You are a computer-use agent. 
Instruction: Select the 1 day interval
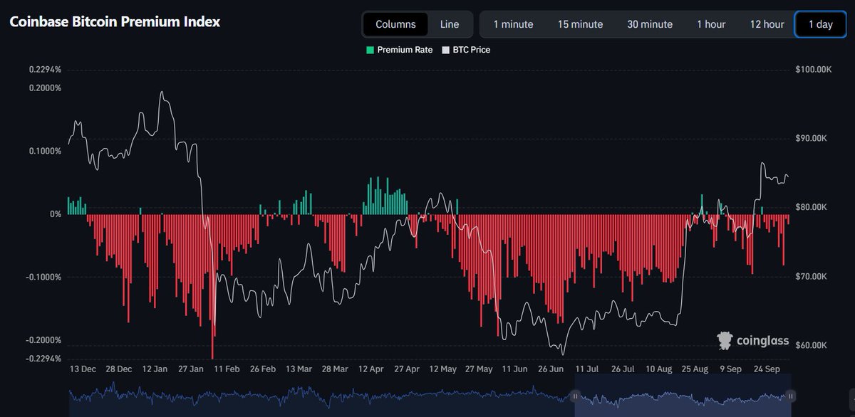click(x=820, y=24)
